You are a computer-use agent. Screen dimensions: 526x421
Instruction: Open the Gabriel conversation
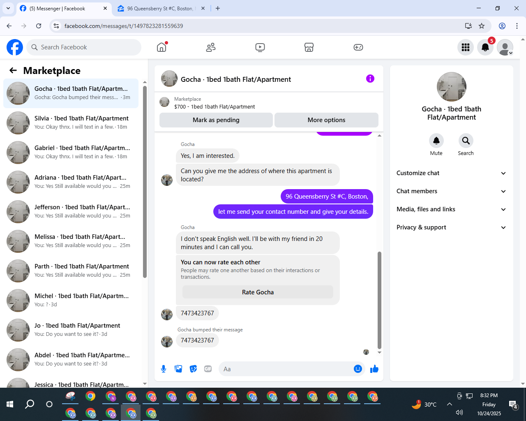point(71,153)
